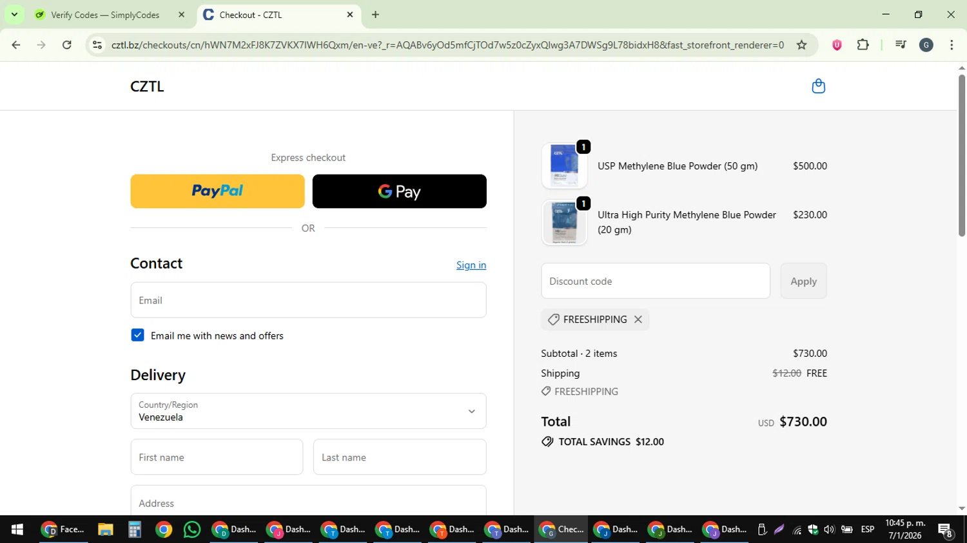Open the Windows security shield tray icon
This screenshot has width=967, height=543.
(813, 529)
